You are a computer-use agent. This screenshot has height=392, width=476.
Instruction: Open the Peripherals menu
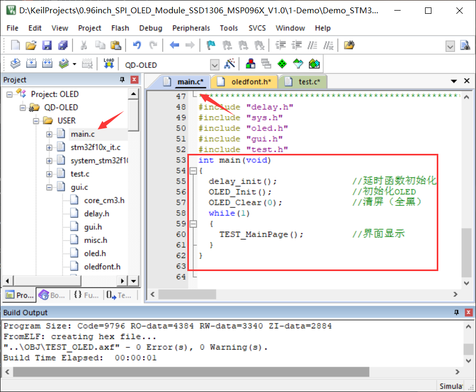[x=191, y=28]
